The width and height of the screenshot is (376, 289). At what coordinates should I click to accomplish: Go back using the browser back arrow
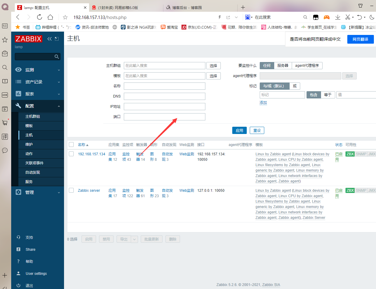tap(18, 17)
